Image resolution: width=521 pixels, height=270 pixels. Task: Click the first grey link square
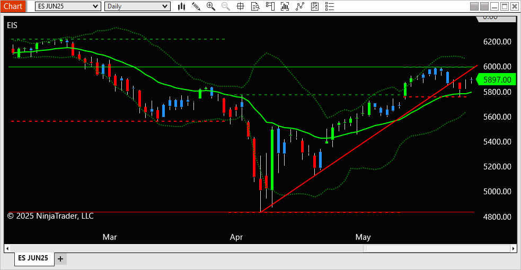click(474, 6)
